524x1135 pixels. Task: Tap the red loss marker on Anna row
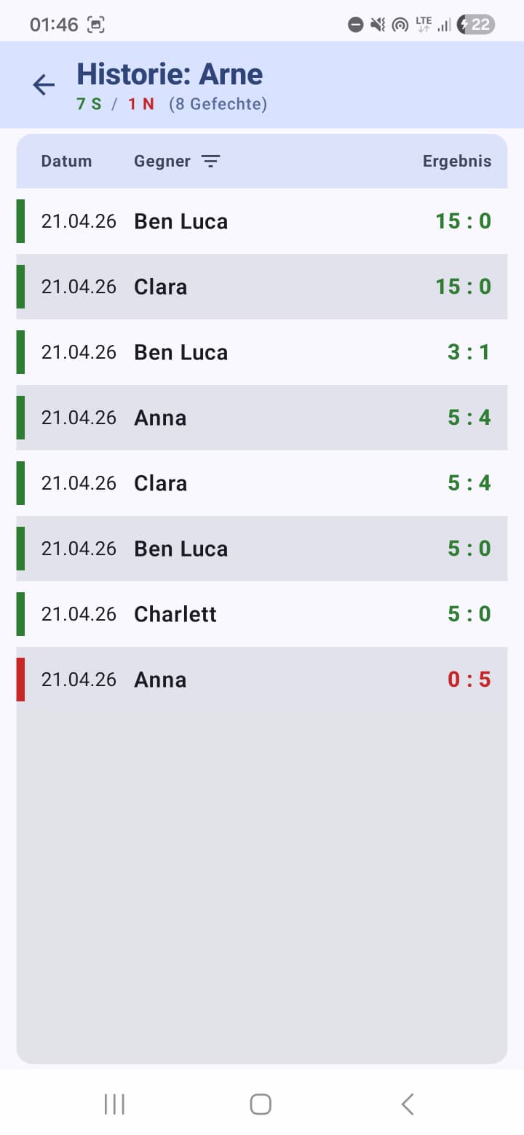point(20,680)
